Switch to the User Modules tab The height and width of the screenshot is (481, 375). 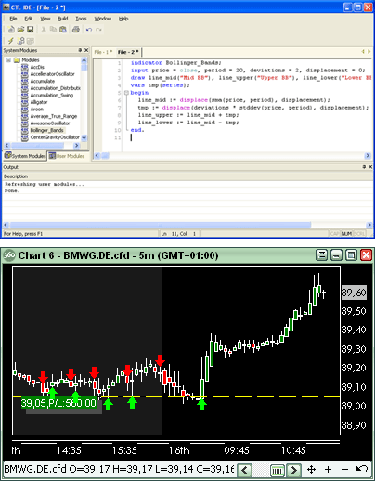click(67, 156)
